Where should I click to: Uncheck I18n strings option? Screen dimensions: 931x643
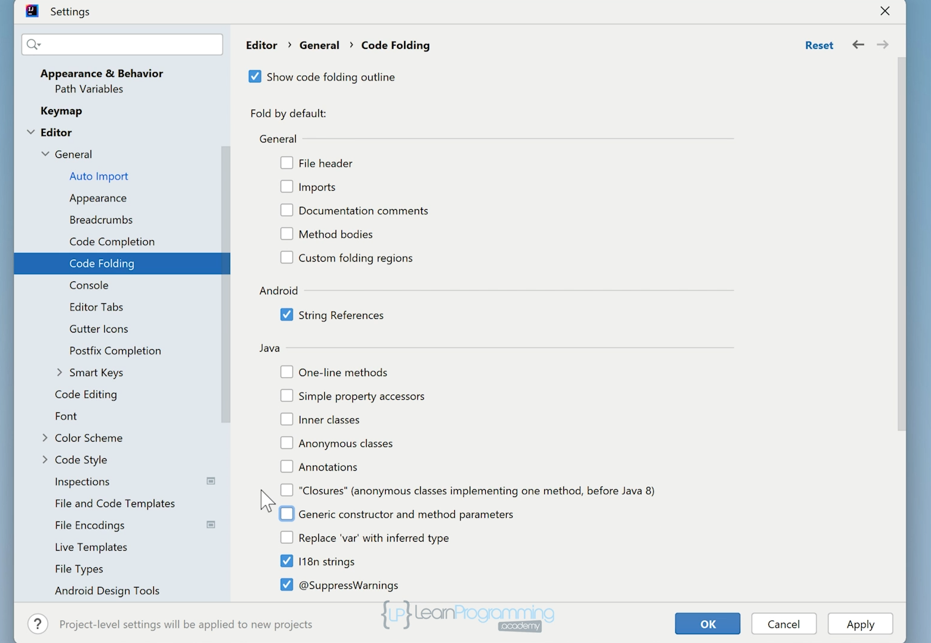(x=287, y=561)
